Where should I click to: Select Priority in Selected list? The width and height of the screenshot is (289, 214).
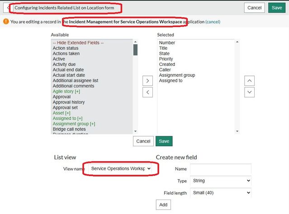166,59
